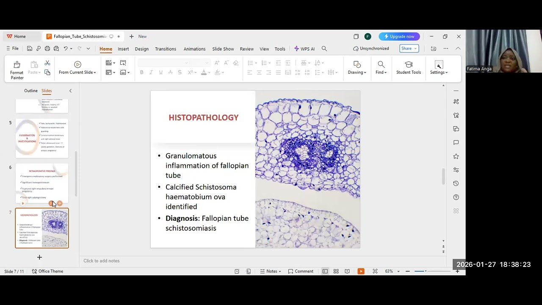The height and width of the screenshot is (305, 542).
Task: Adjust the zoom slider handle
Action: click(426, 271)
